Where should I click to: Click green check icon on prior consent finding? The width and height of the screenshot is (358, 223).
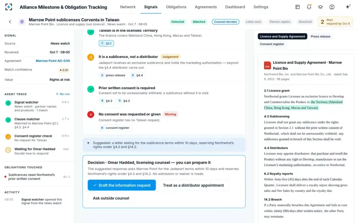point(91,89)
